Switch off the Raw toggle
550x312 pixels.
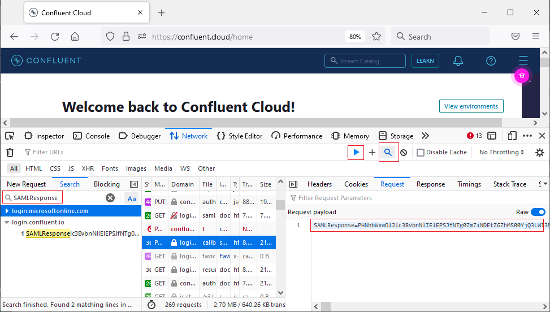click(x=538, y=212)
